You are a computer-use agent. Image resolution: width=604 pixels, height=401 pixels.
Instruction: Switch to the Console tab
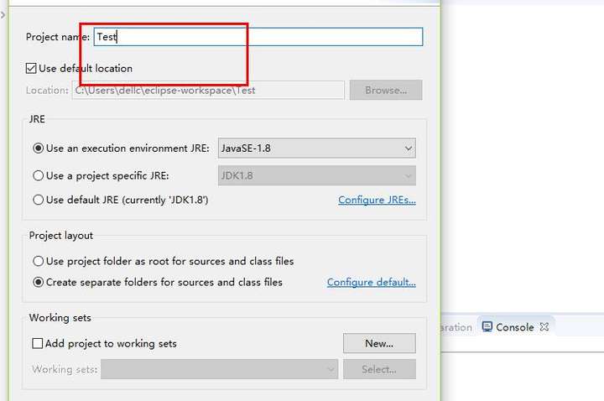[514, 327]
